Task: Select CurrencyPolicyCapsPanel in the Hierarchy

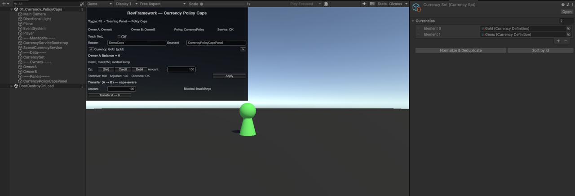Action: [45, 81]
